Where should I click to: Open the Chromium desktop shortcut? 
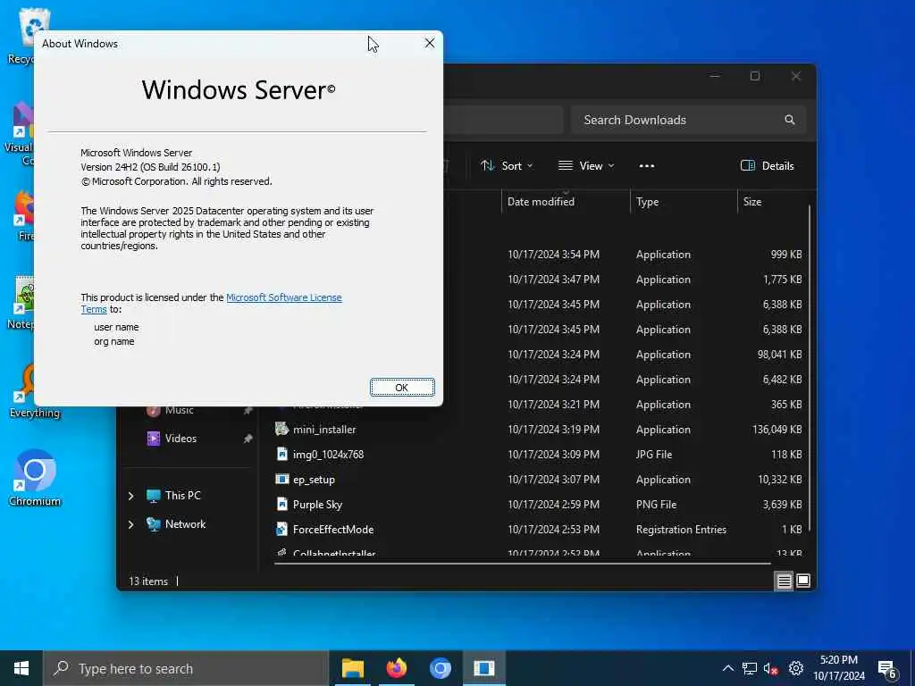coord(35,477)
